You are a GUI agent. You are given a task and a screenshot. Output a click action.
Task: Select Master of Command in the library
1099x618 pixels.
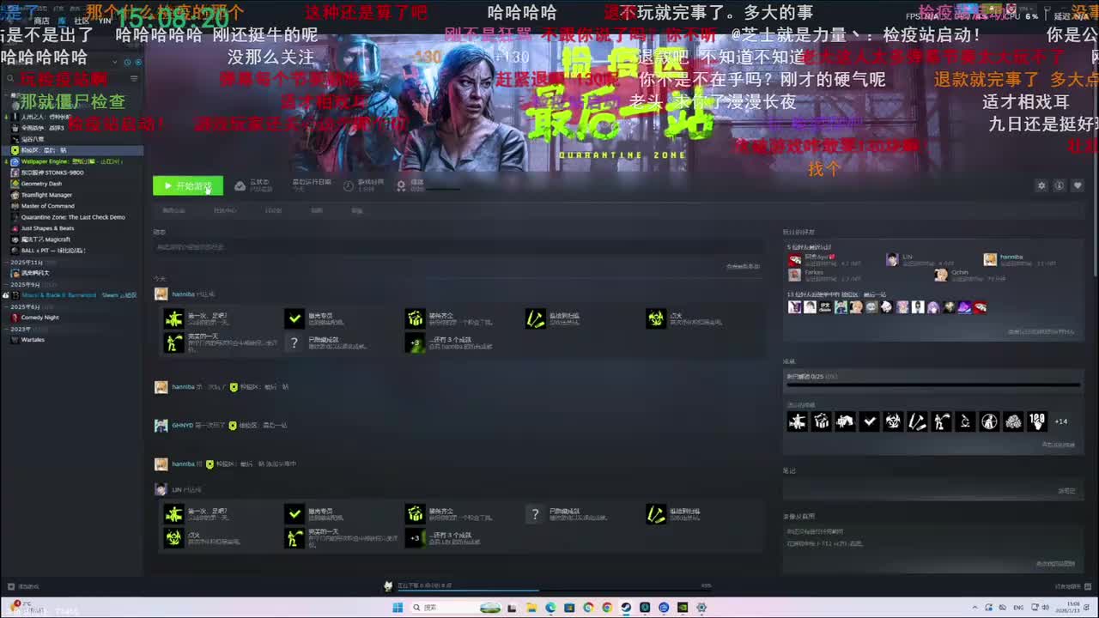click(47, 206)
